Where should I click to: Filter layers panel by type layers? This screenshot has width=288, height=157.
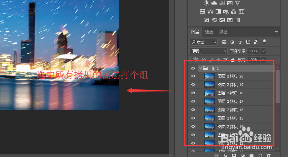coord(240,42)
